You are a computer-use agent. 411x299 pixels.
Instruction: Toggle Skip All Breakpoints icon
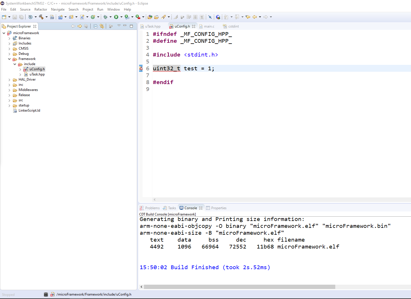[x=210, y=17]
